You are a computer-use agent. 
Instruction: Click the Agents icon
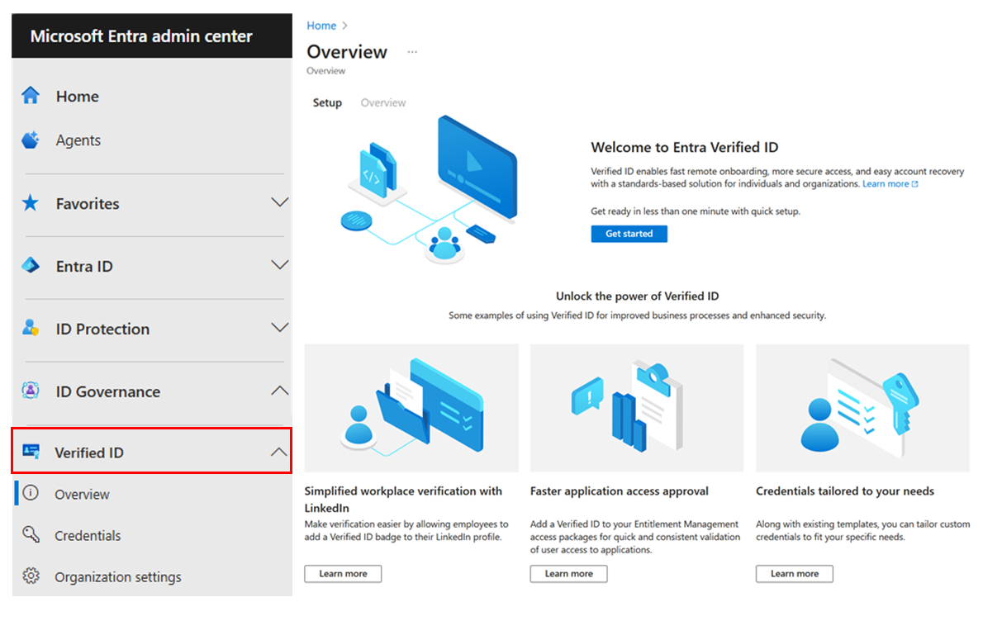click(30, 140)
